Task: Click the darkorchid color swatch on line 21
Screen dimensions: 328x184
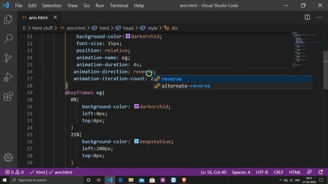Action: point(136,106)
